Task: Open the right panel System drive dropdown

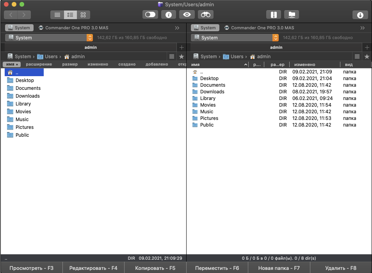Action: [x=276, y=38]
